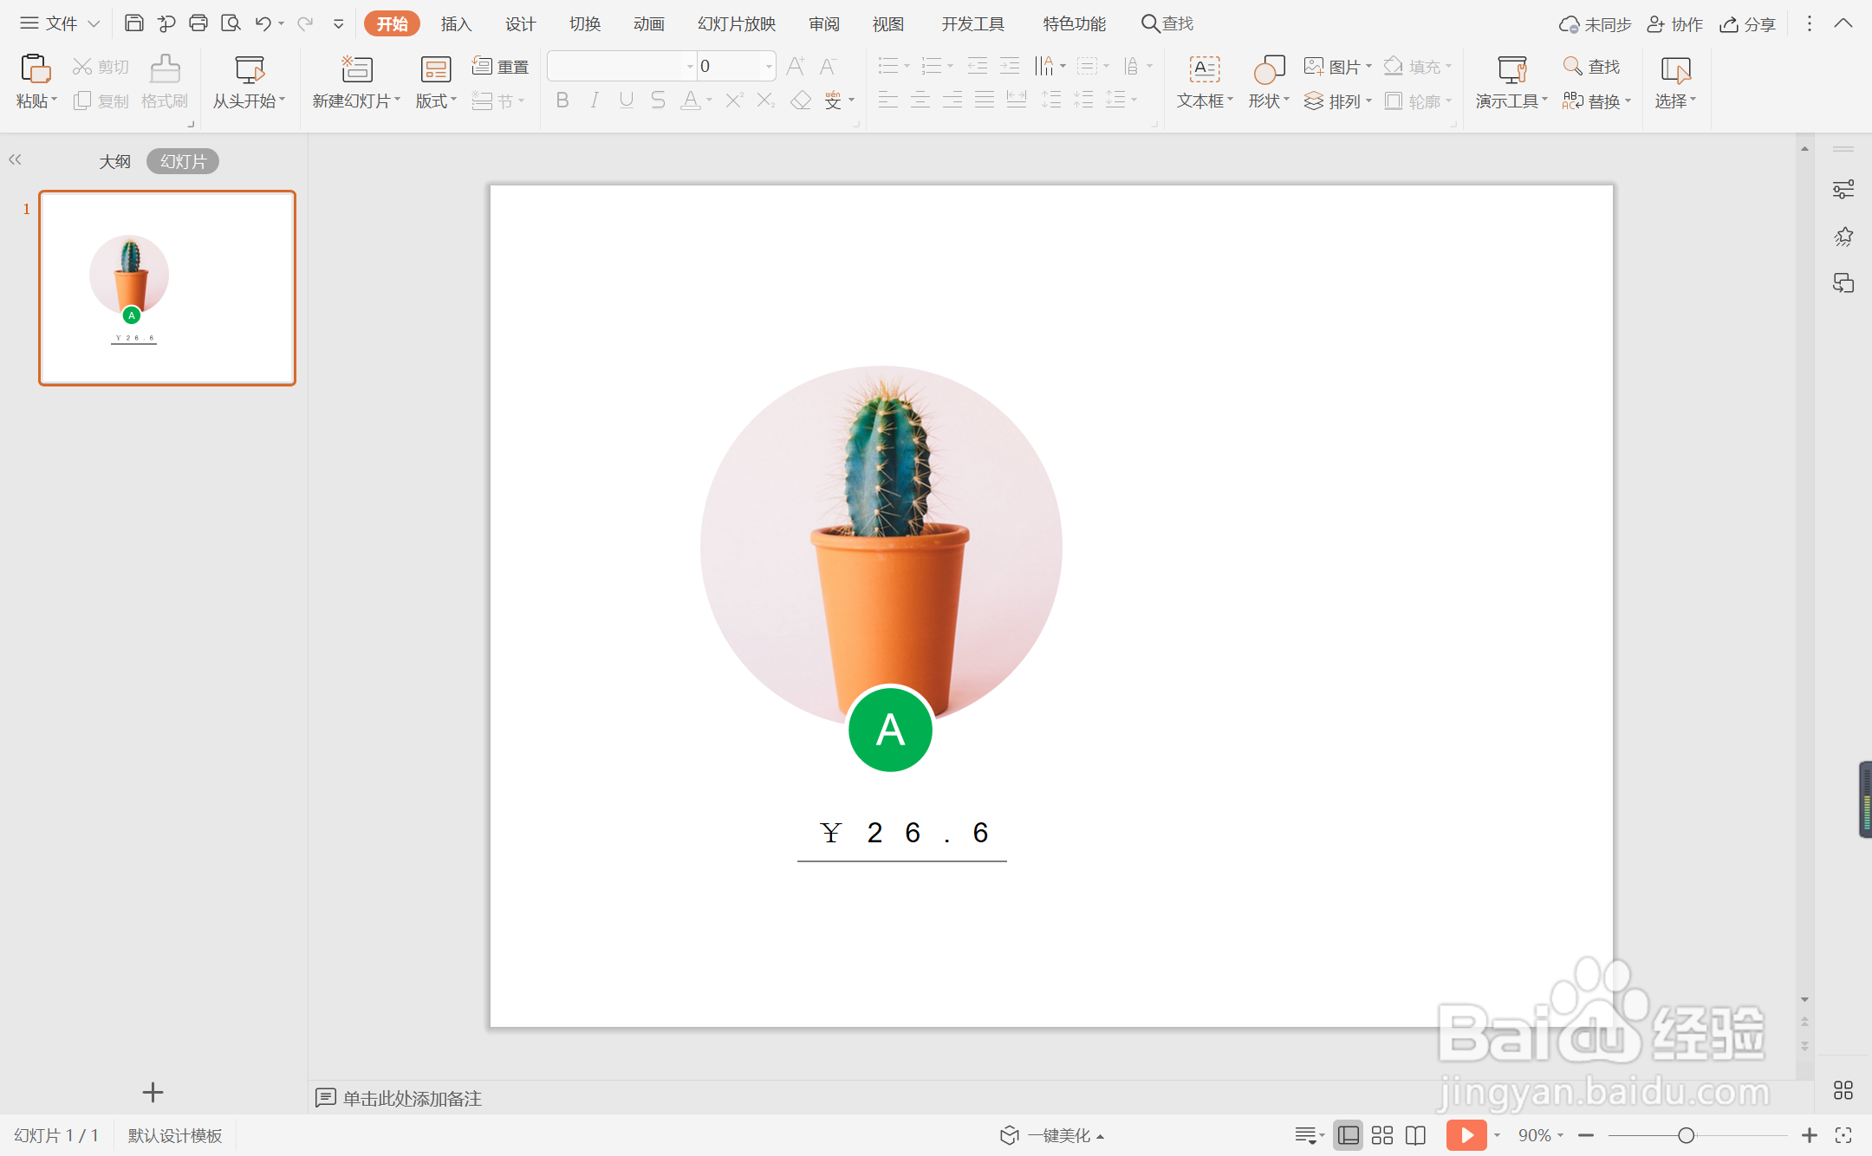Screen dimensions: 1872x1156
Task: Open the 文本框 text box tool
Action: pyautogui.click(x=1201, y=82)
